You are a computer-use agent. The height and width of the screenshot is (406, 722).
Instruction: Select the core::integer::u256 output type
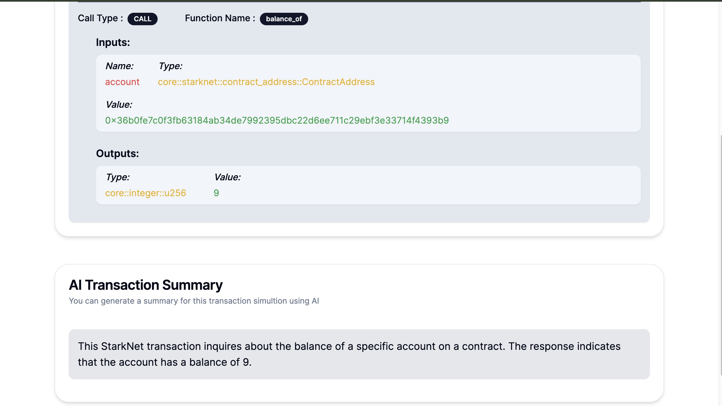pos(145,193)
